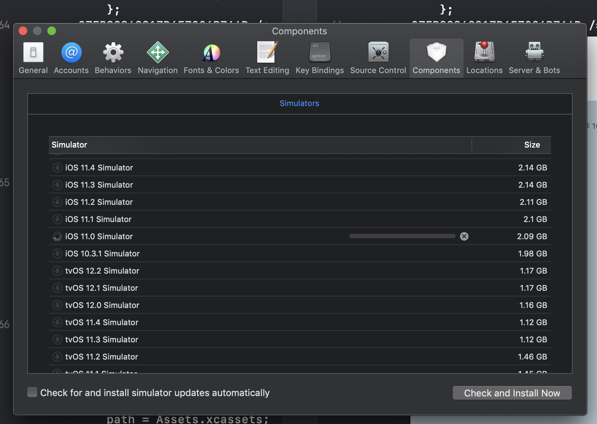Download the tvOS 12.0 Simulator
The image size is (597, 424).
(x=57, y=305)
